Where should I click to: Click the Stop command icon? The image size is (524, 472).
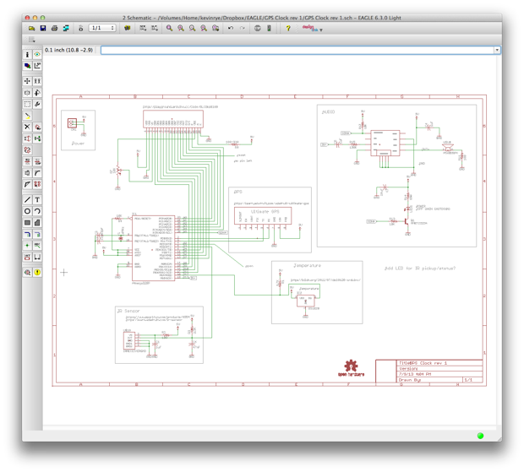(x=257, y=29)
